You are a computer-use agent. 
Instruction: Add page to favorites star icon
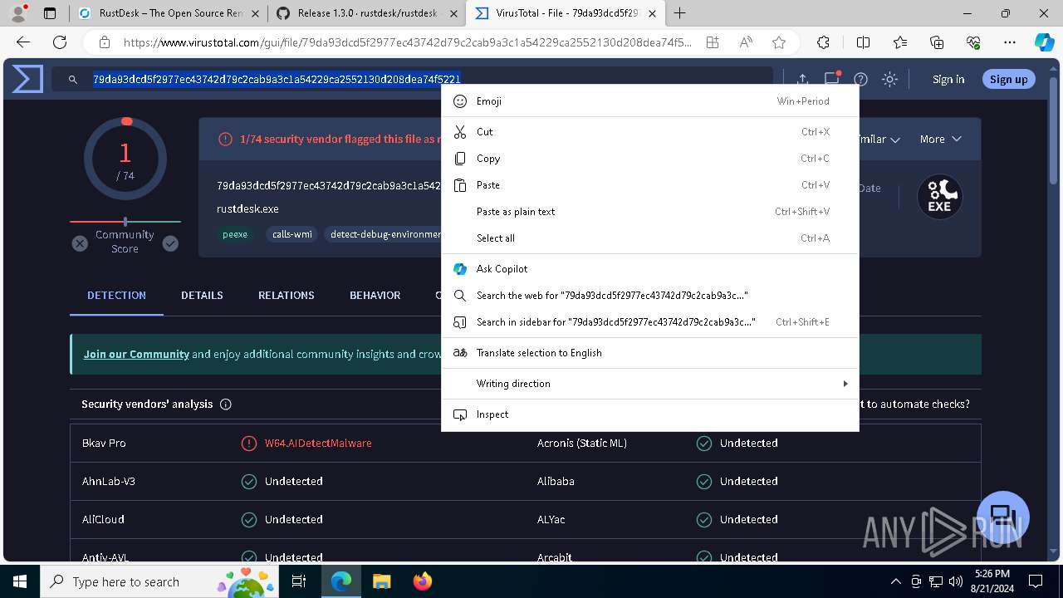click(778, 42)
